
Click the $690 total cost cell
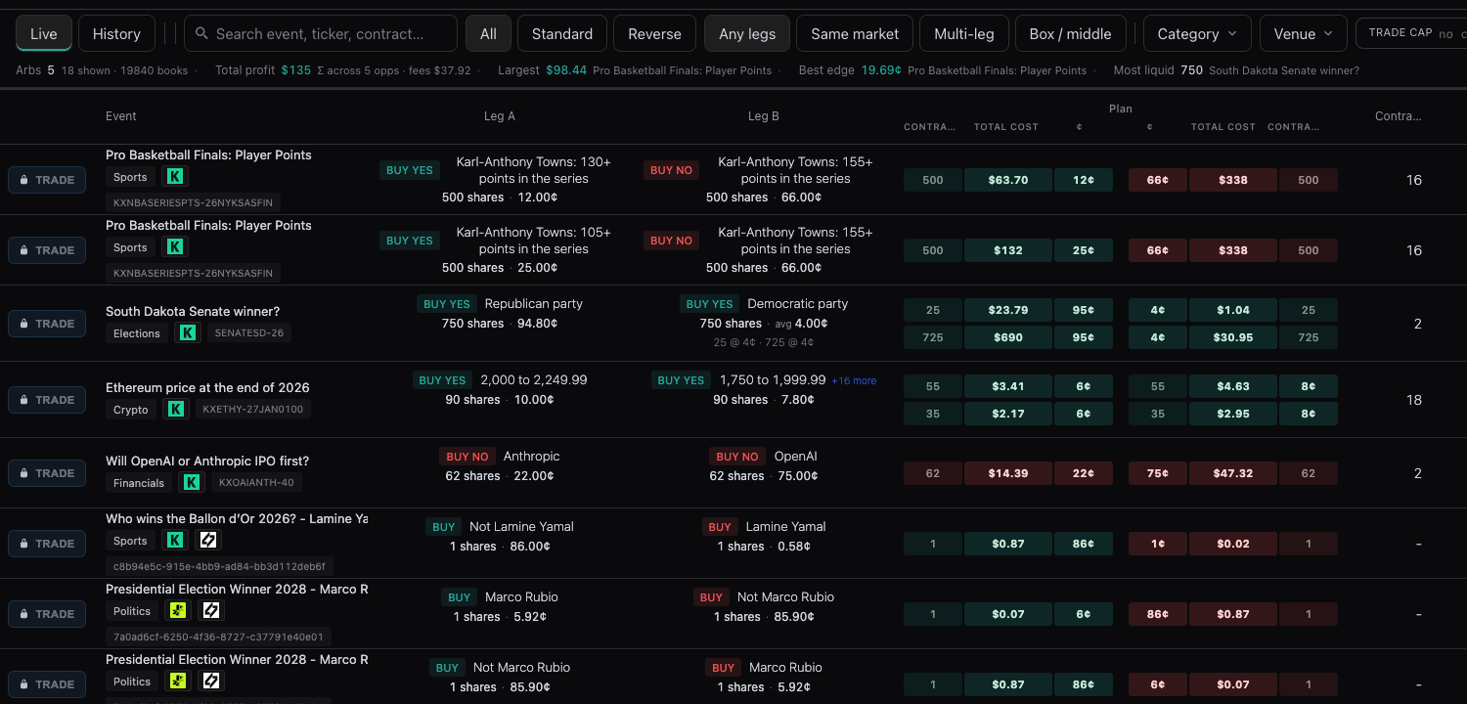pyautogui.click(x=1007, y=337)
